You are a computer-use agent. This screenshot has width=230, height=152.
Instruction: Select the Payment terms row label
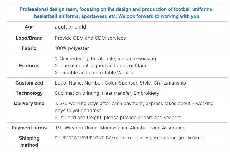(29, 128)
